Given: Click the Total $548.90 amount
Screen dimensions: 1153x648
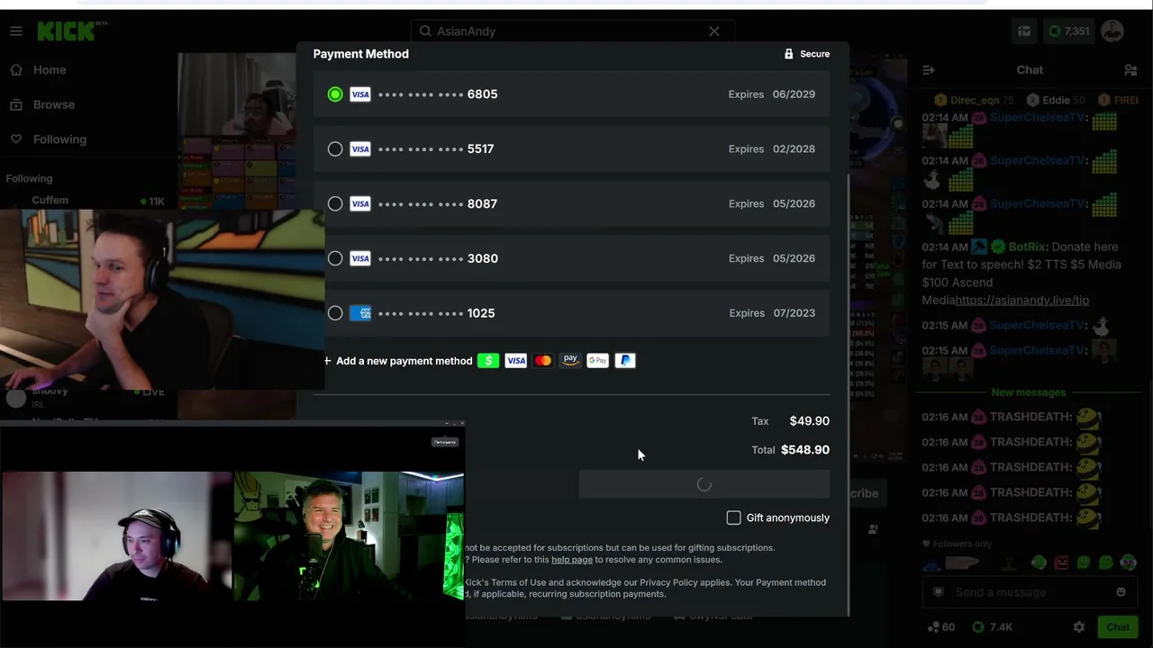Looking at the screenshot, I should pyautogui.click(x=805, y=450).
